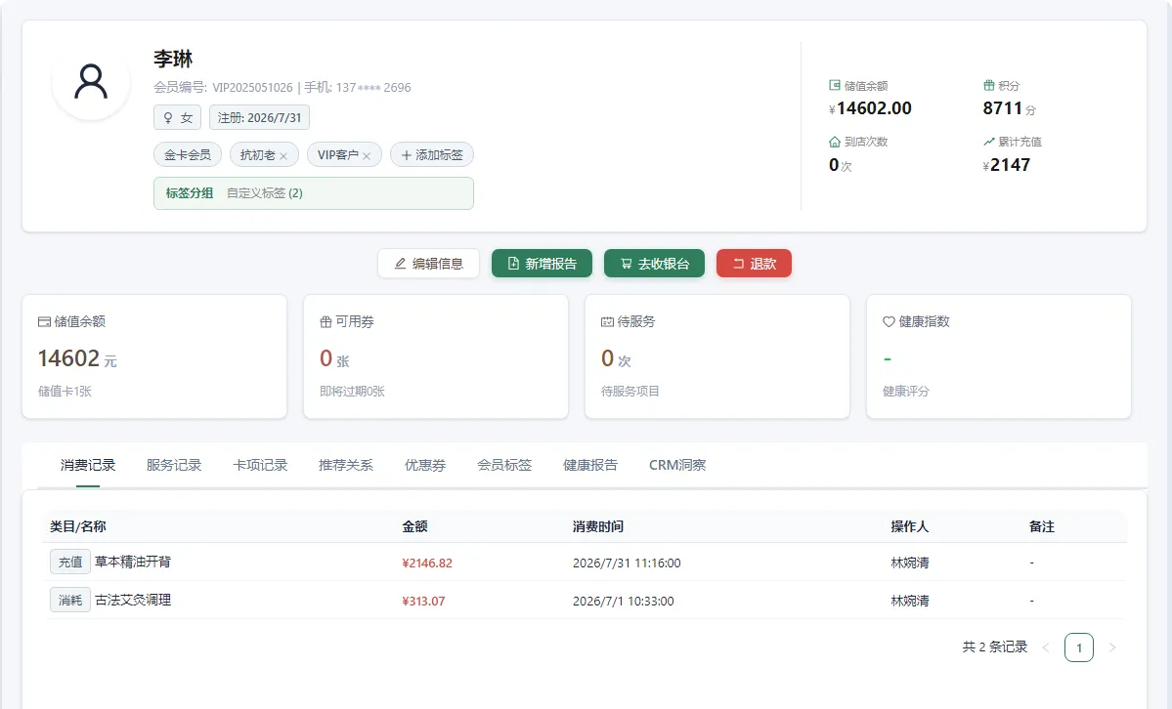
Task: Add a new tag with 添加标签
Action: pos(432,154)
